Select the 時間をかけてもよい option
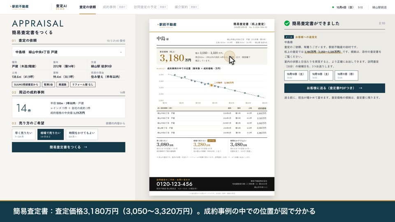The image size is (395, 222). click(81, 134)
